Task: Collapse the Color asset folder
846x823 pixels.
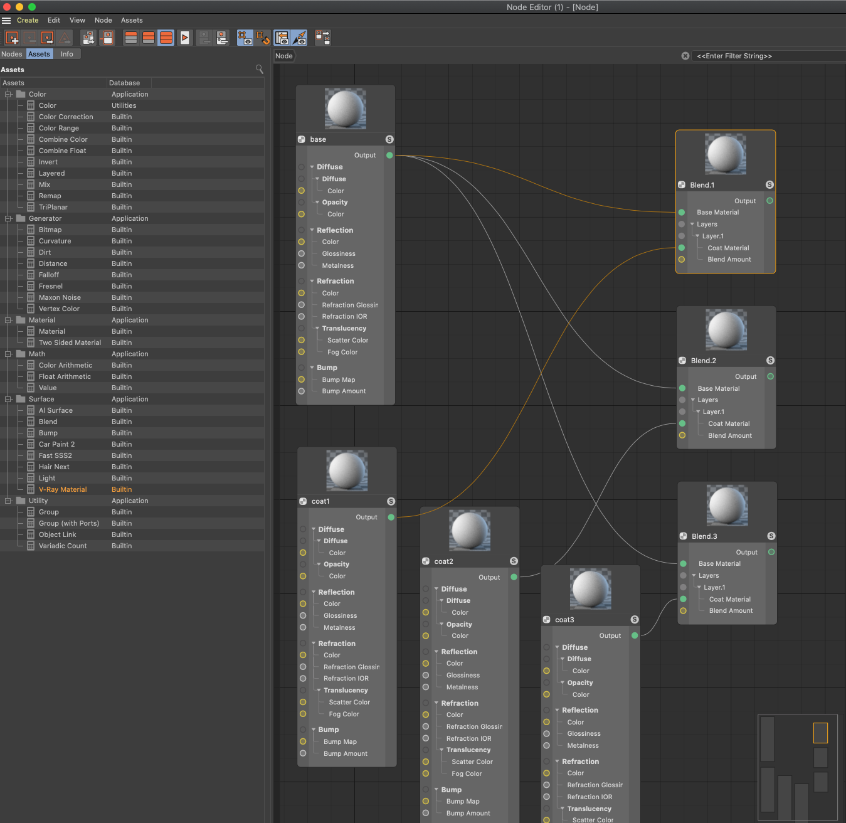Action: point(8,94)
